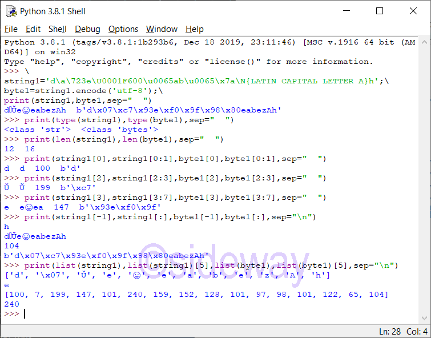Open the Window menu
The width and height of the screenshot is (431, 338).
pyautogui.click(x=162, y=29)
